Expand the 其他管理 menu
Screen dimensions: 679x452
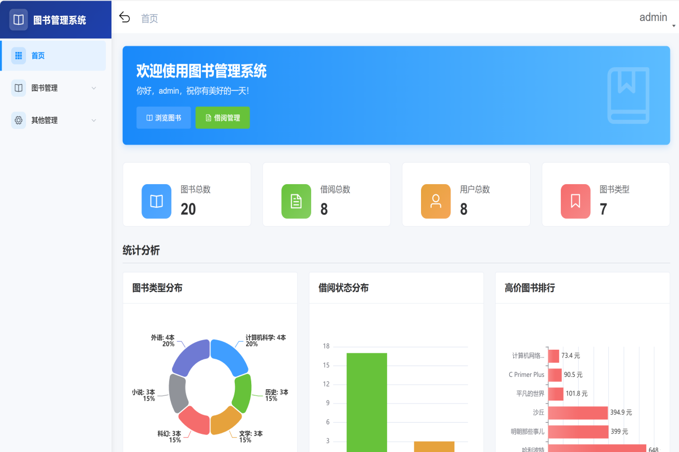[54, 120]
